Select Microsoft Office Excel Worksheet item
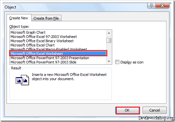Viewport: 175px width, 122px height. click(x=58, y=54)
